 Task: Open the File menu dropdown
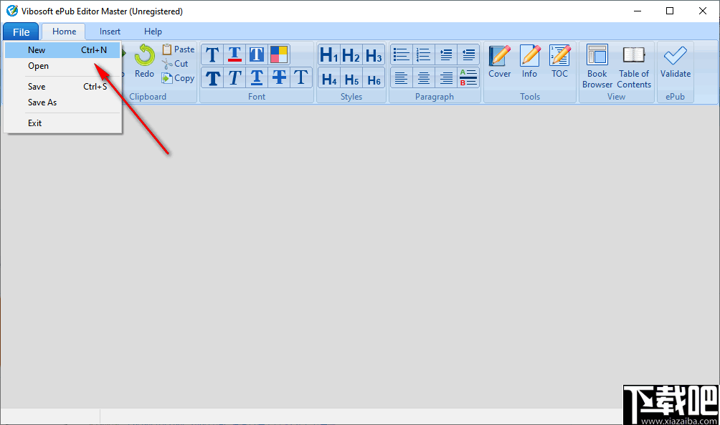coord(20,31)
